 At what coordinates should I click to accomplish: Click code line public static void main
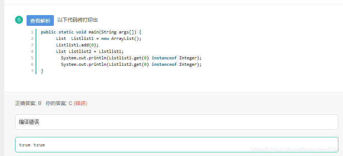(x=91, y=32)
